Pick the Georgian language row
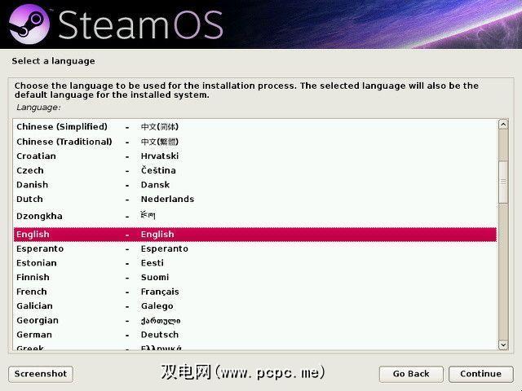Viewport: 522px width, 391px height. [x=255, y=320]
